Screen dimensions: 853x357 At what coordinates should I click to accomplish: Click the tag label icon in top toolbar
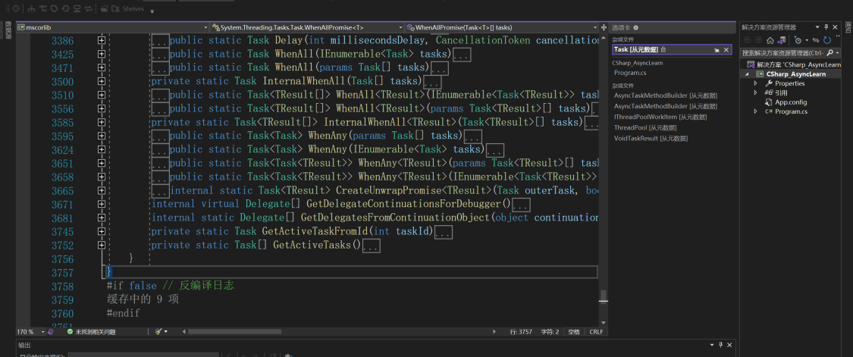coord(55,8)
